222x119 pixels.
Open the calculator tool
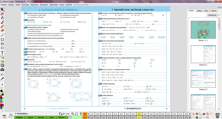pyautogui.click(x=211, y=114)
